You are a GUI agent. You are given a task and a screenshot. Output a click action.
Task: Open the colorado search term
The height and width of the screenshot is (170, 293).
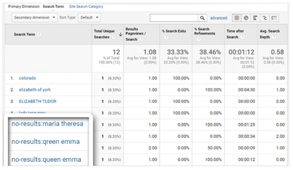(x=27, y=78)
